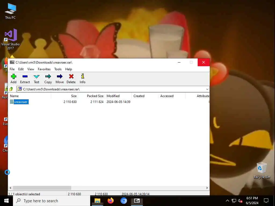Click the 2 111 824 packed size cell
Viewport: 275px width, 206px height.
(97, 102)
